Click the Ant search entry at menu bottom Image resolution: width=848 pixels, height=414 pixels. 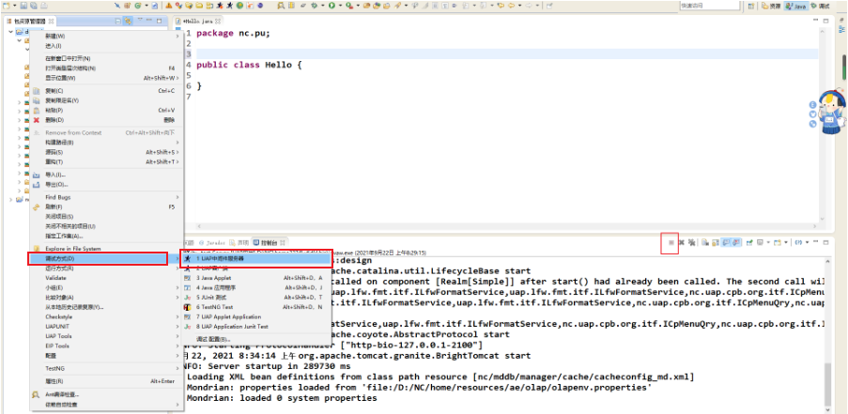click(x=105, y=394)
